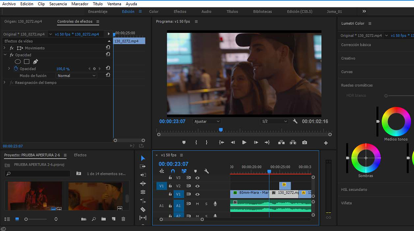
Task: Toggle the fx switch for Movimiento
Action: [12, 48]
